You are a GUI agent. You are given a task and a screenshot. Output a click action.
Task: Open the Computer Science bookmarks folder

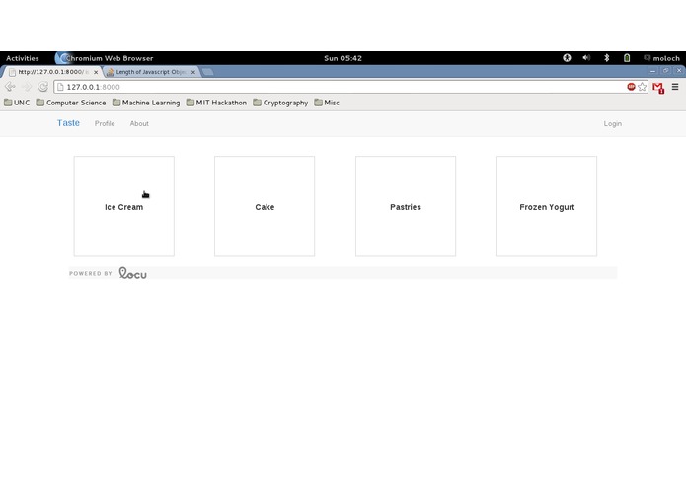coord(71,103)
